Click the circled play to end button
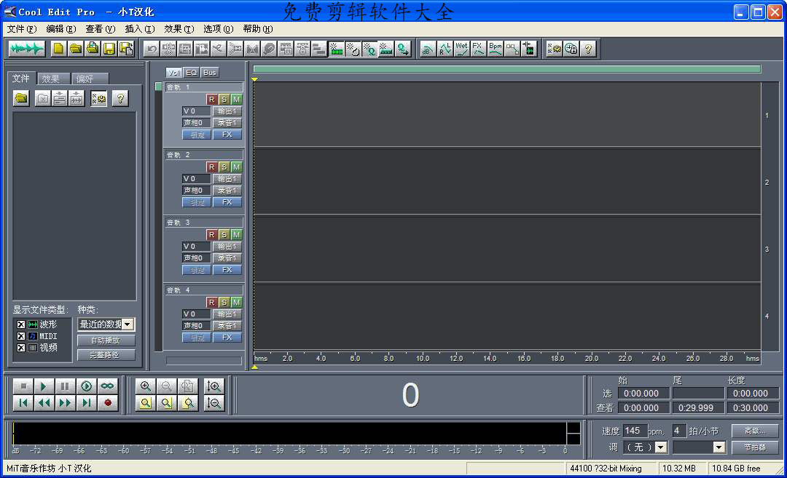The image size is (787, 478). coord(86,386)
